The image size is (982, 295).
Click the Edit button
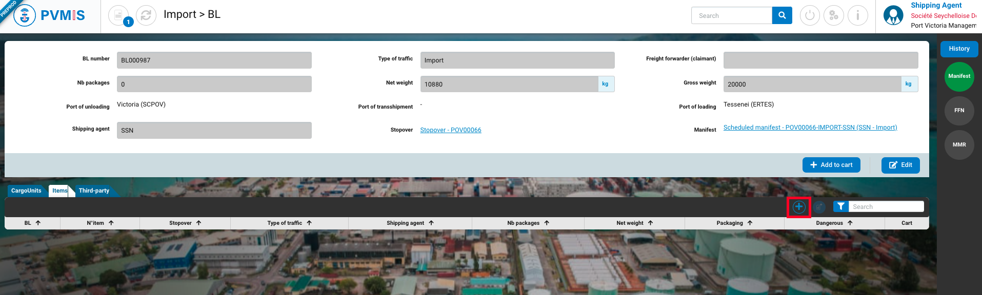pyautogui.click(x=900, y=165)
